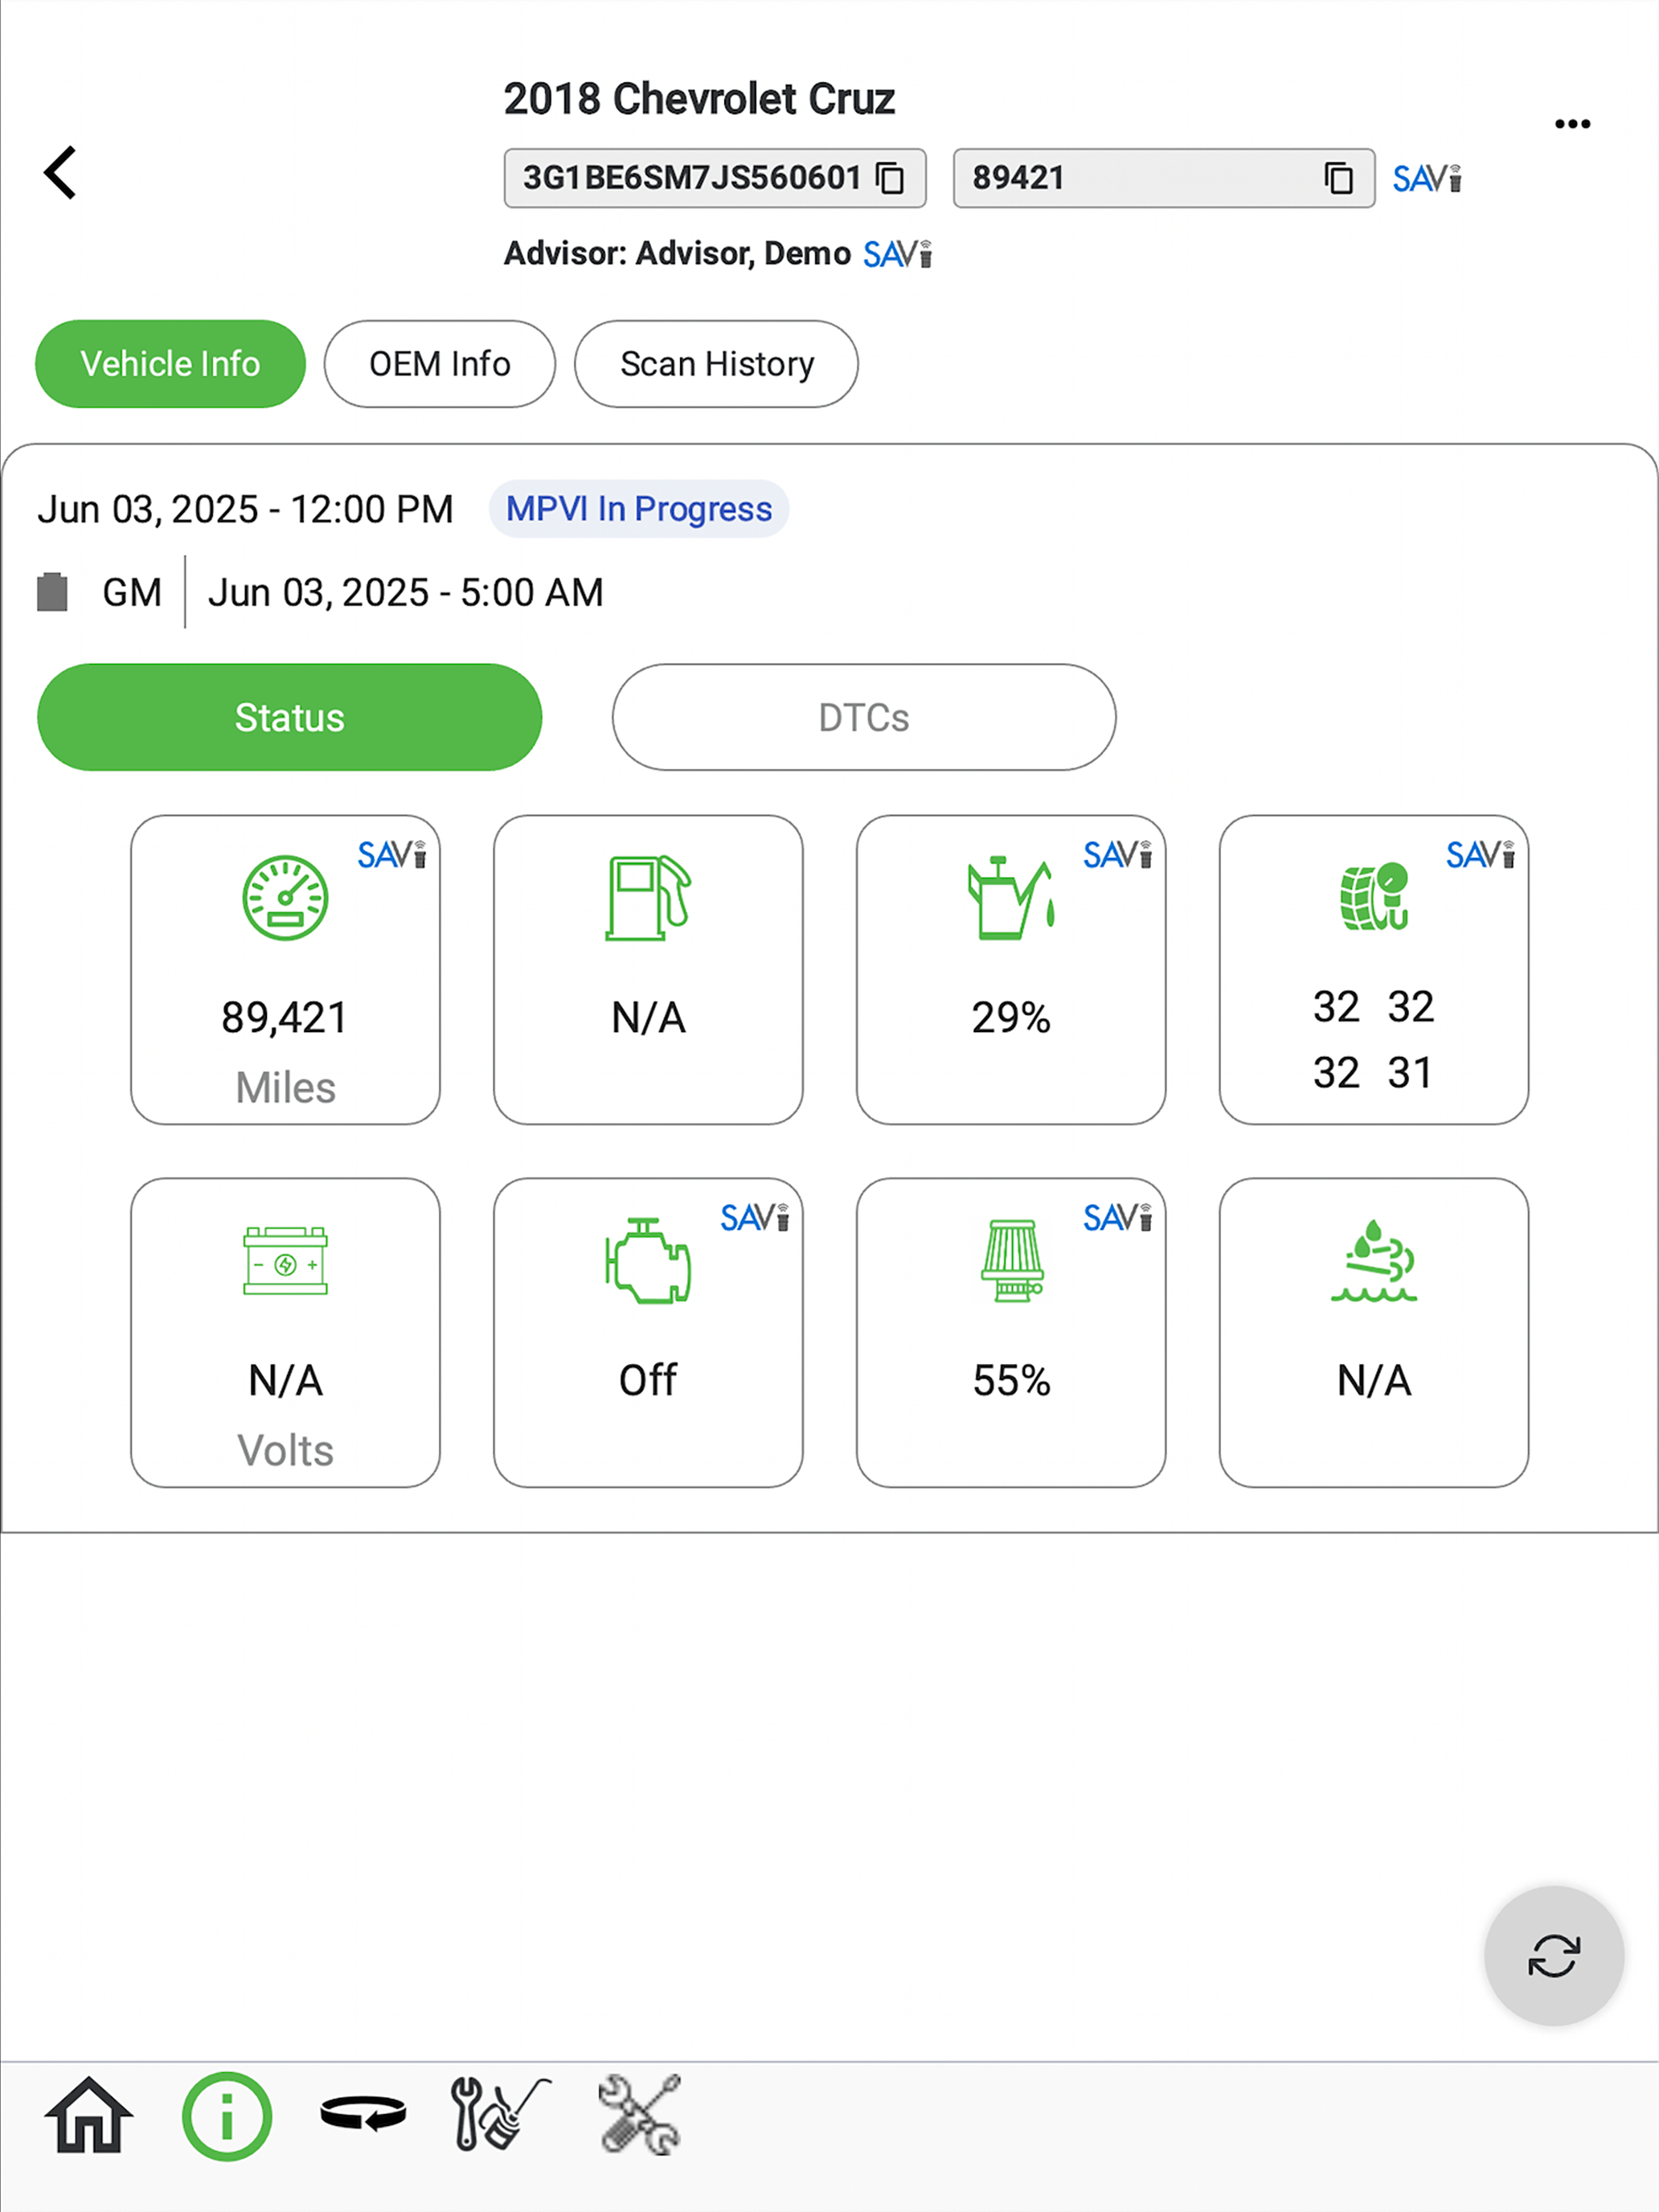
Task: Click the Jun 03, 2025 - 5:00 AM timestamp
Action: tap(405, 593)
